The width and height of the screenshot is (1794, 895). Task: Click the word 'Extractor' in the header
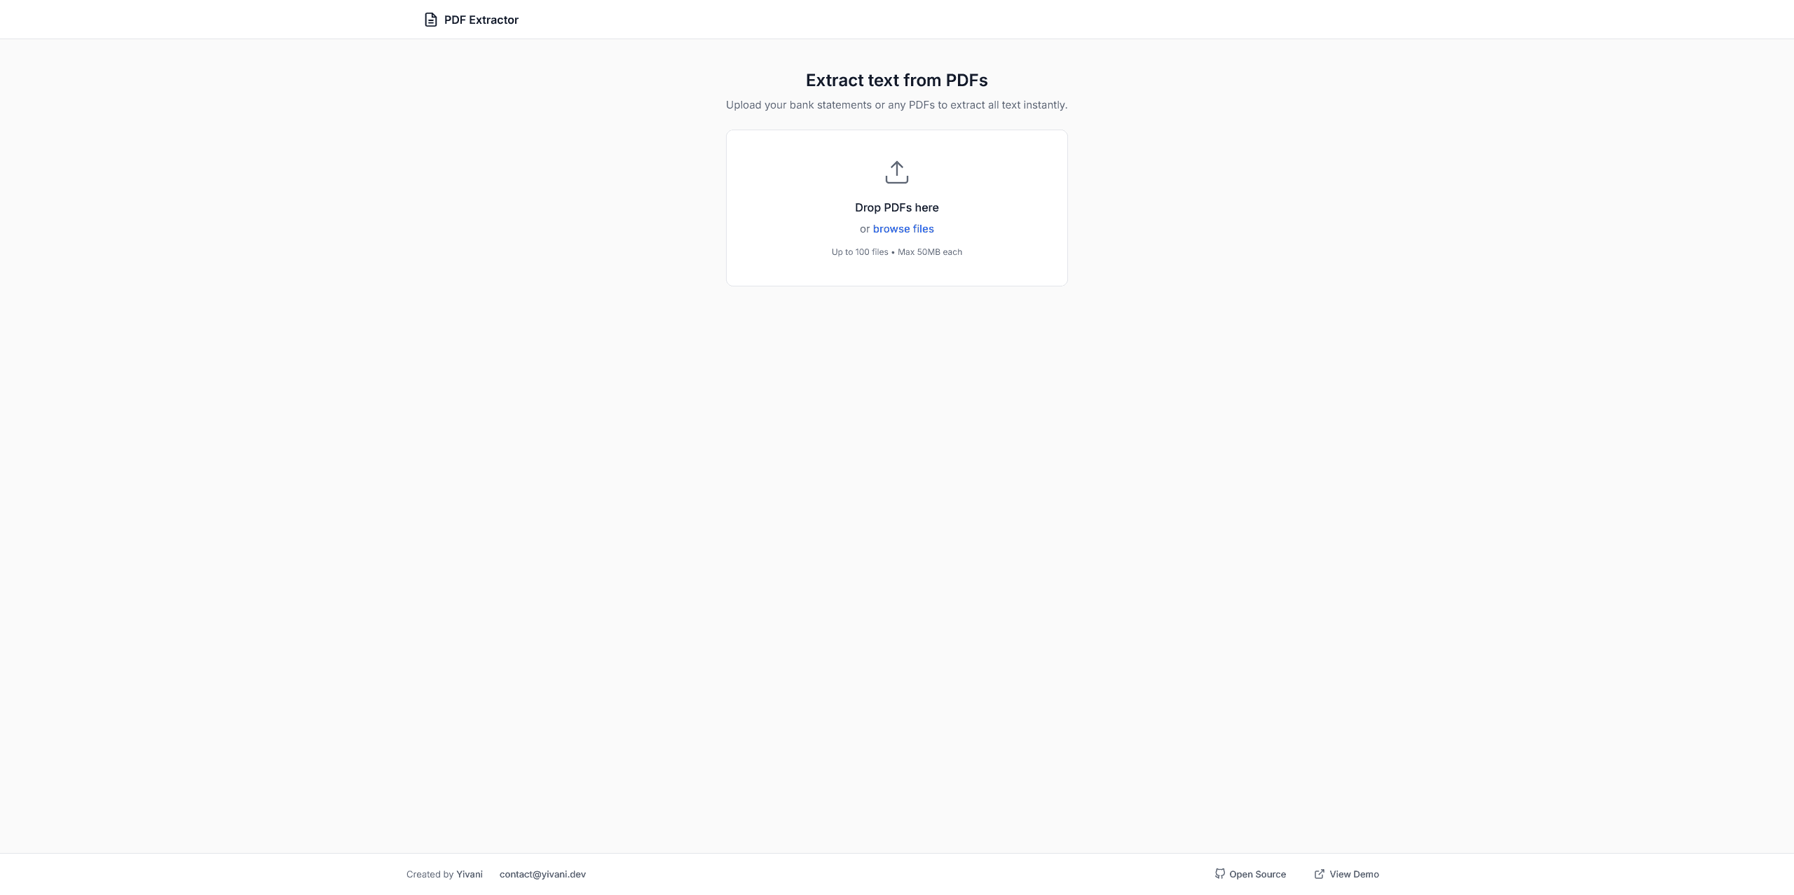493,20
